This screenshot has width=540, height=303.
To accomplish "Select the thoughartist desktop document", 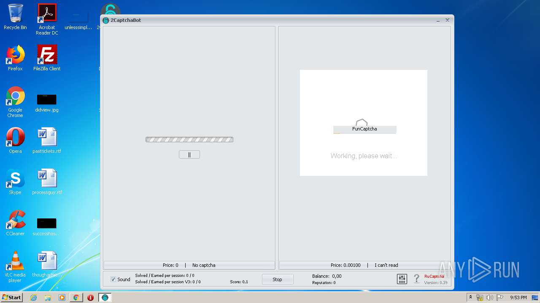I will [47, 264].
